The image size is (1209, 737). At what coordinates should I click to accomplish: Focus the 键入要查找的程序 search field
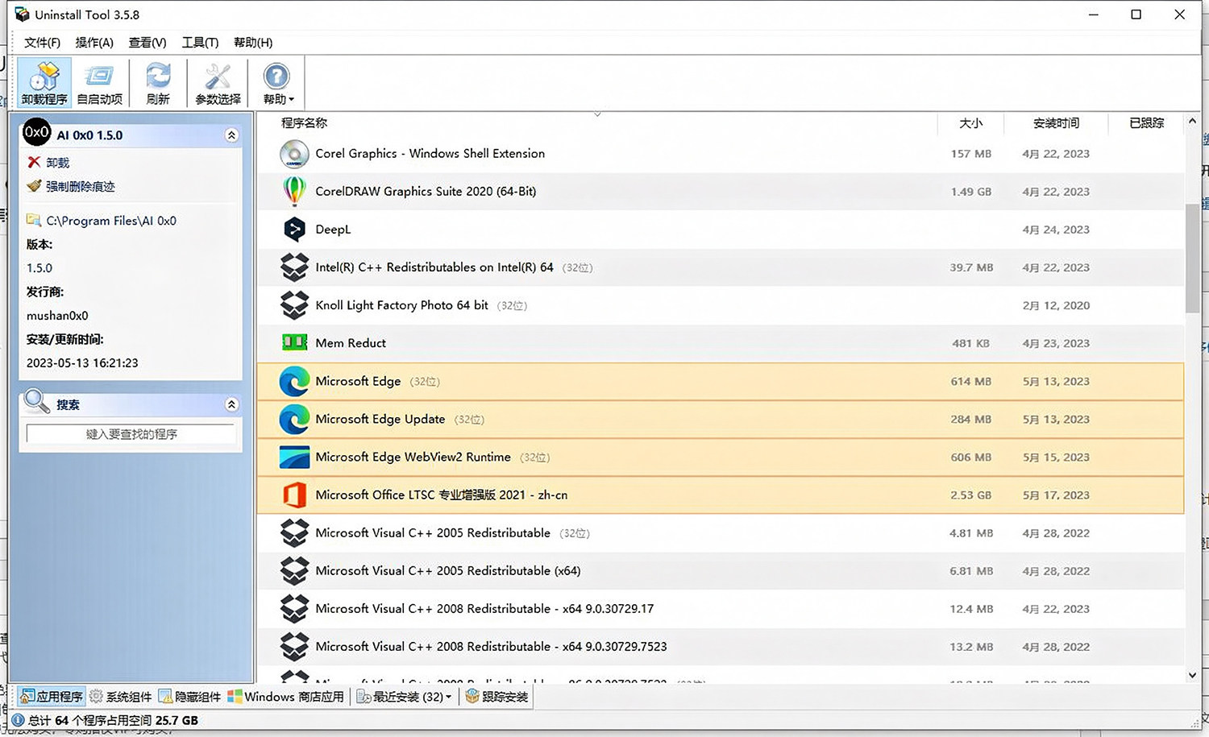click(x=131, y=434)
